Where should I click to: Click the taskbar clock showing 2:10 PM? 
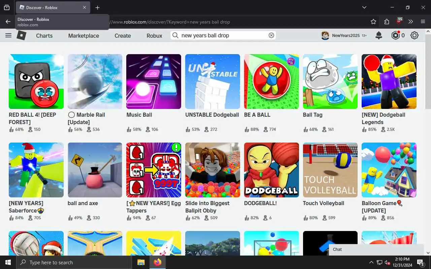pyautogui.click(x=402, y=262)
